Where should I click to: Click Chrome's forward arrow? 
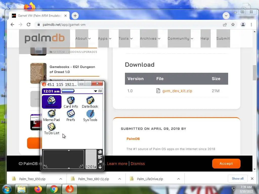point(20,25)
